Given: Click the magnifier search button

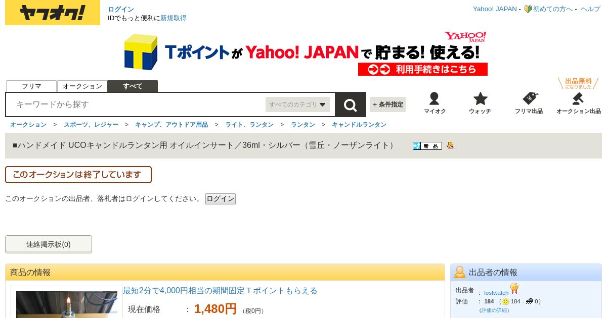Looking at the screenshot, I should (x=351, y=104).
